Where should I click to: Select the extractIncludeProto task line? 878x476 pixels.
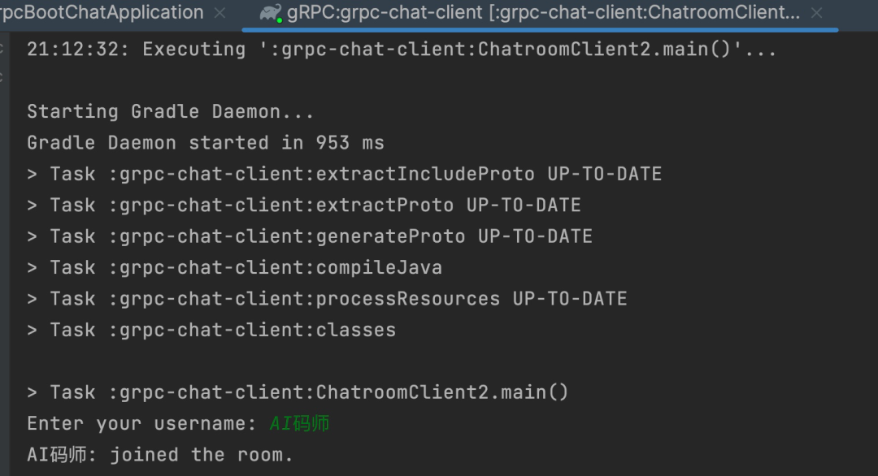pos(345,174)
